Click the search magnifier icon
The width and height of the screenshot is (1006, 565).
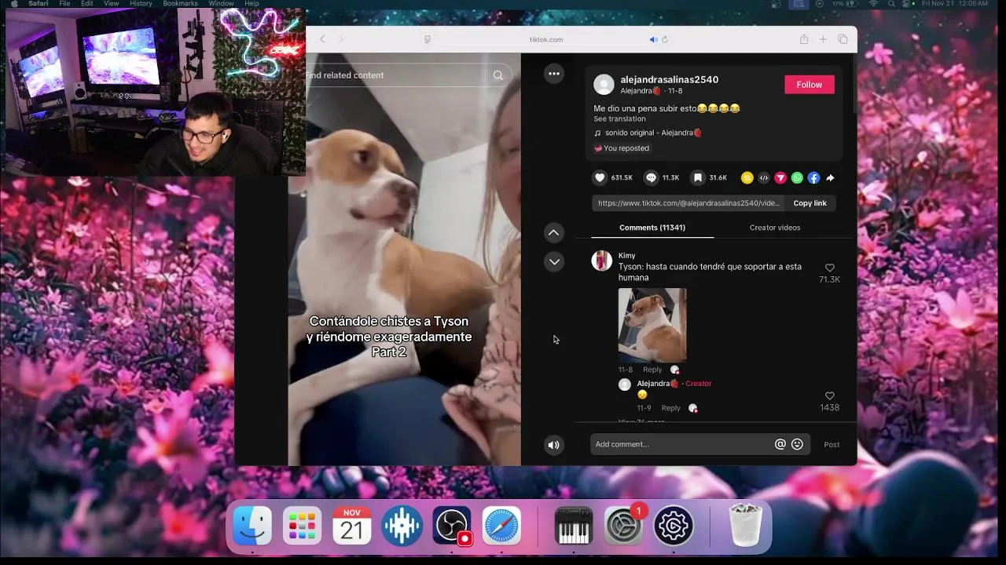tap(497, 75)
